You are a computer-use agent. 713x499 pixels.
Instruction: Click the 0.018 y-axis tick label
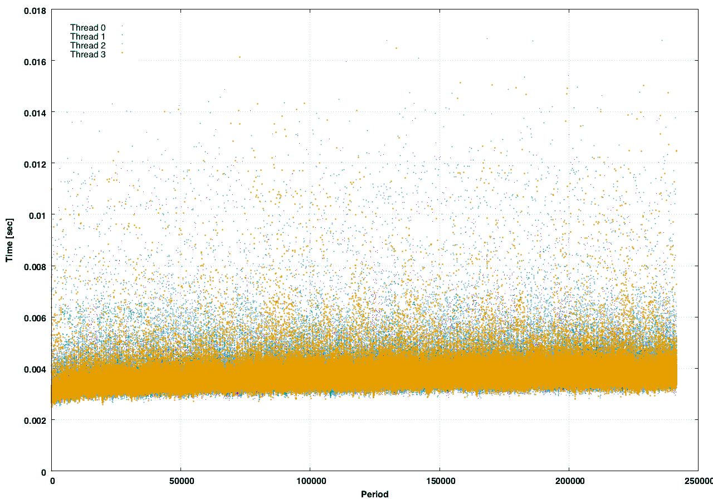(x=35, y=9)
